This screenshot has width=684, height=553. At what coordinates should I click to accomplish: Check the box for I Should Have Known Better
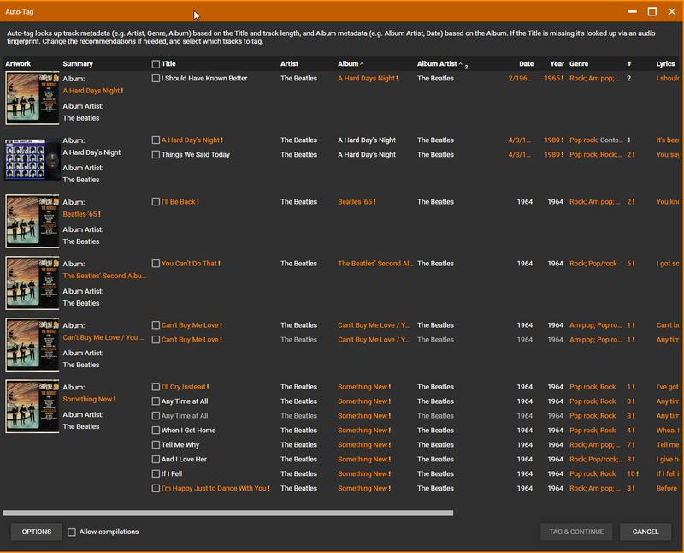pos(156,79)
